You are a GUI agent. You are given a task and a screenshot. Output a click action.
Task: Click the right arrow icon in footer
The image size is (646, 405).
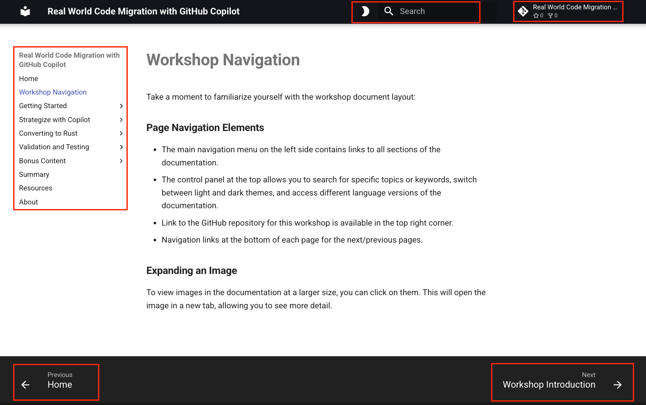(x=618, y=385)
